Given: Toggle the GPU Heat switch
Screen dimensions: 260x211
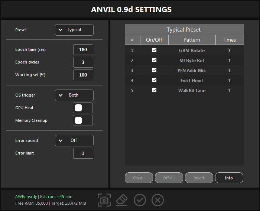Looking at the screenshot, I should point(83,108).
